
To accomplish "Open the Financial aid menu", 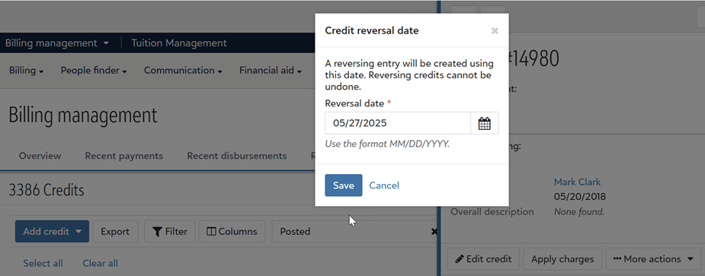I will pyautogui.click(x=271, y=71).
